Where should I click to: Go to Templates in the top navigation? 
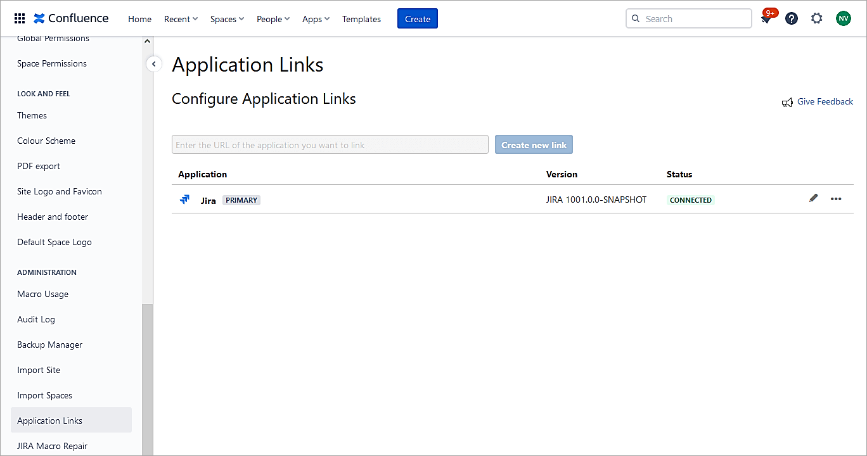click(361, 19)
